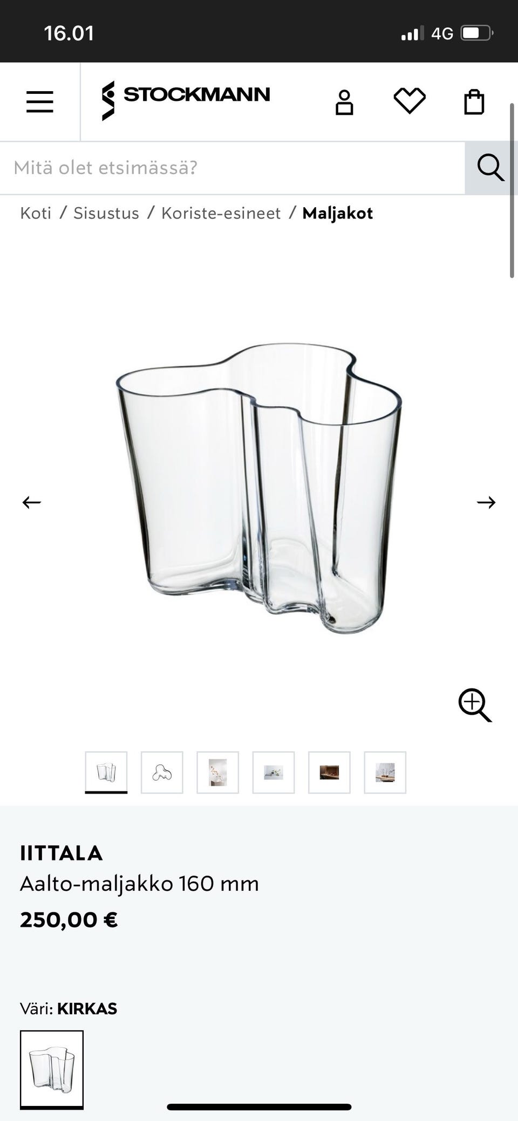Select the top-view vase outline thumbnail
This screenshot has width=518, height=1121.
(x=162, y=773)
